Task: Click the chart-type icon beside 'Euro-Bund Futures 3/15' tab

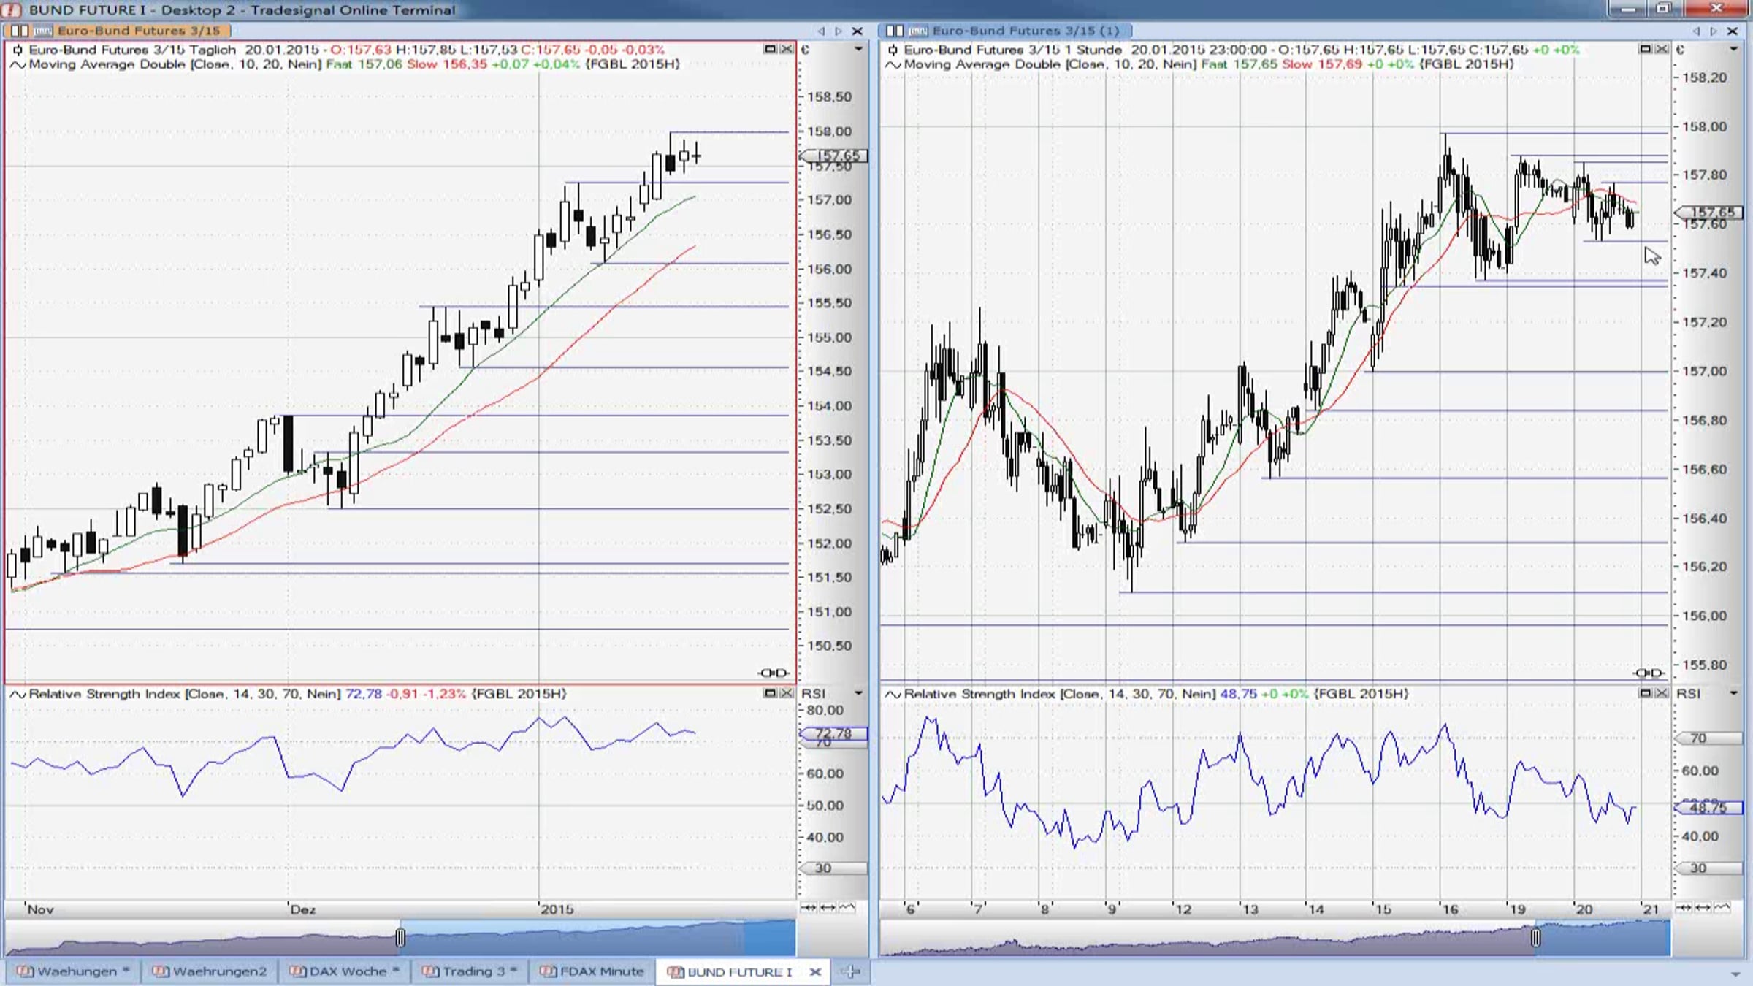Action: (x=43, y=31)
